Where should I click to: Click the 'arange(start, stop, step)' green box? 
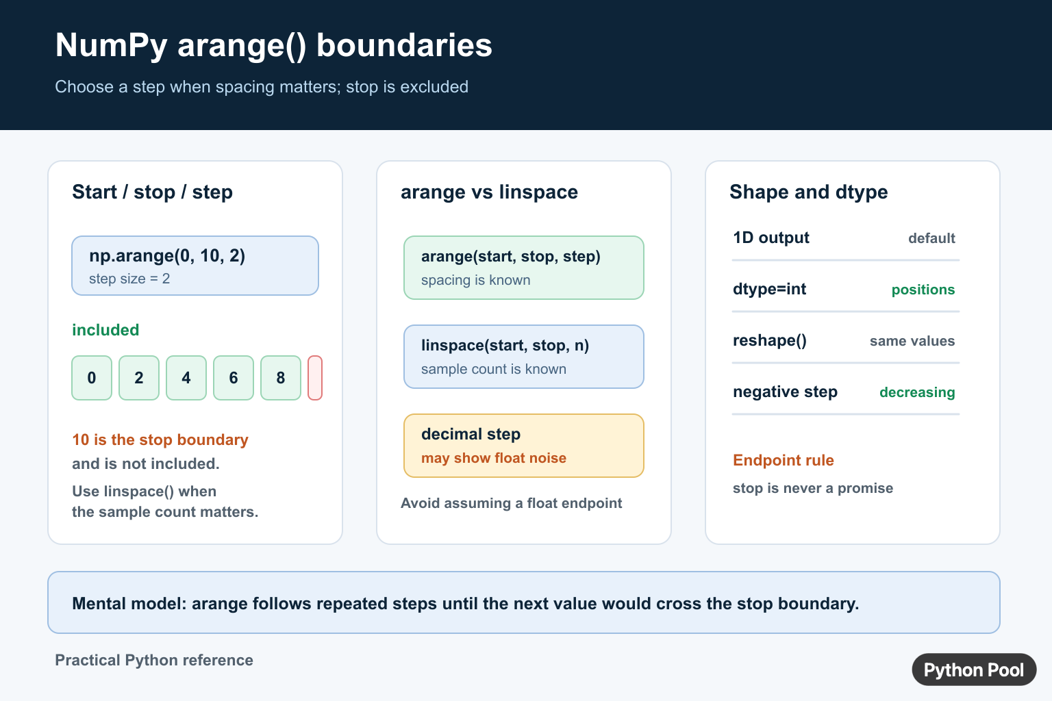[x=524, y=268]
